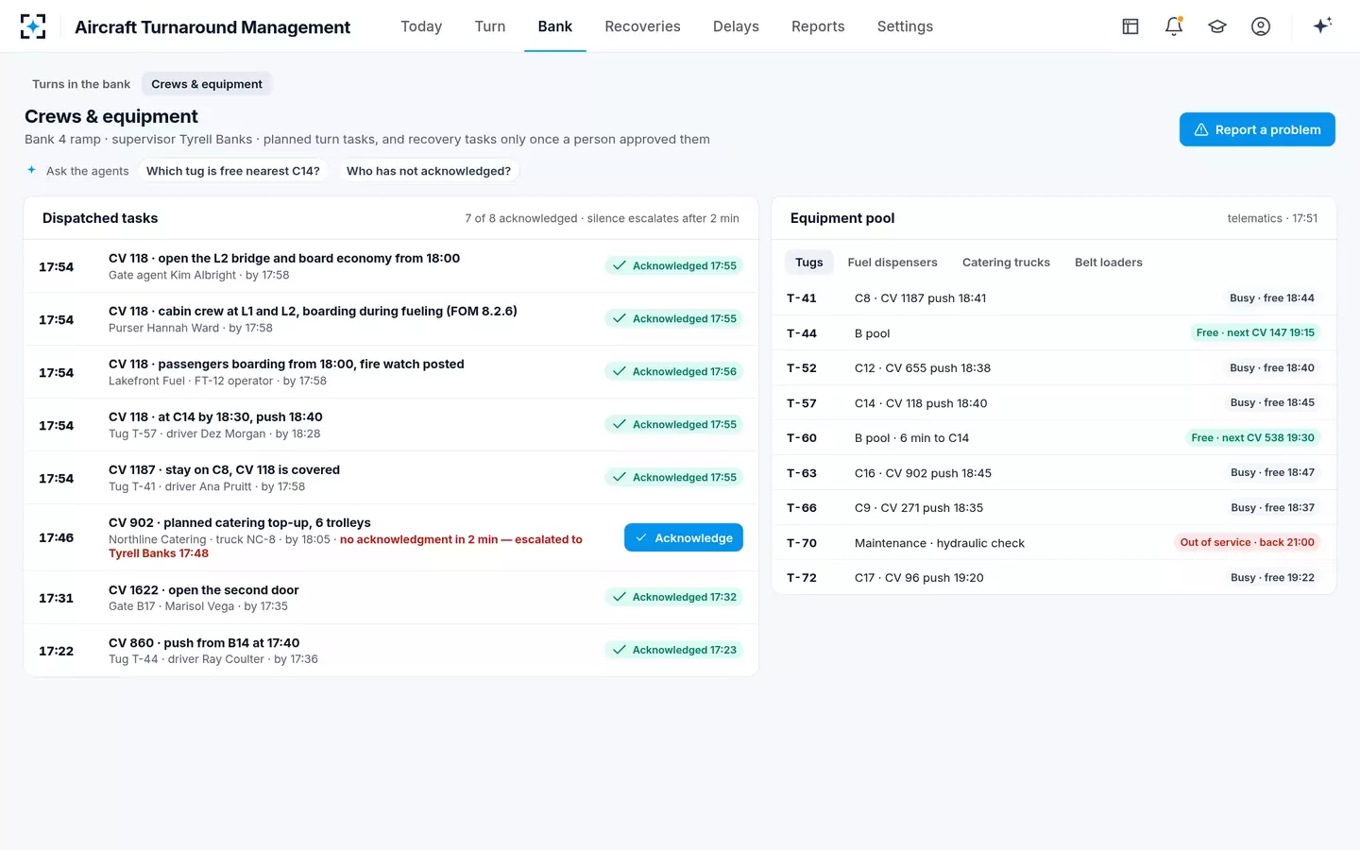Go to the Today tab
The image size is (1360, 850).
(421, 26)
